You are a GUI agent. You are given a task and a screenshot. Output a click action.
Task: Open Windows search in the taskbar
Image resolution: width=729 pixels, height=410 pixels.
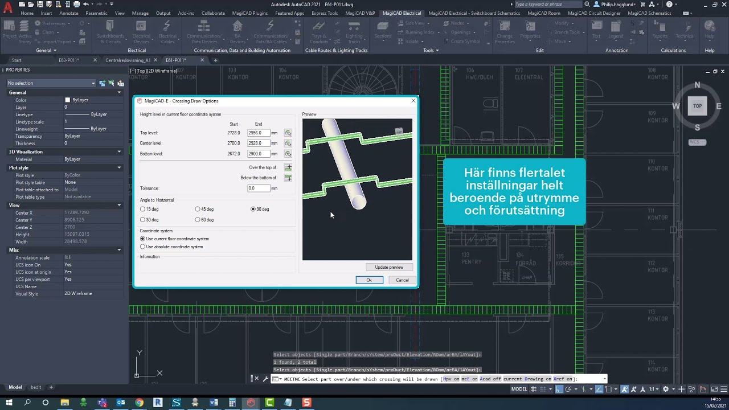point(27,403)
